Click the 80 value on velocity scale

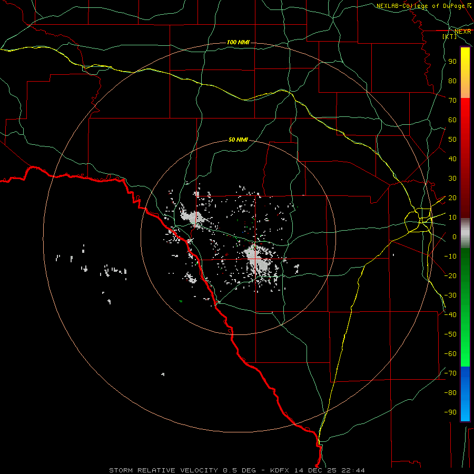(452, 81)
